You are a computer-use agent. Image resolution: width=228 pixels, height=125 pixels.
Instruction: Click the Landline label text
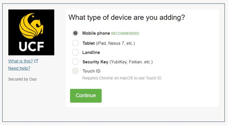coord(91,52)
